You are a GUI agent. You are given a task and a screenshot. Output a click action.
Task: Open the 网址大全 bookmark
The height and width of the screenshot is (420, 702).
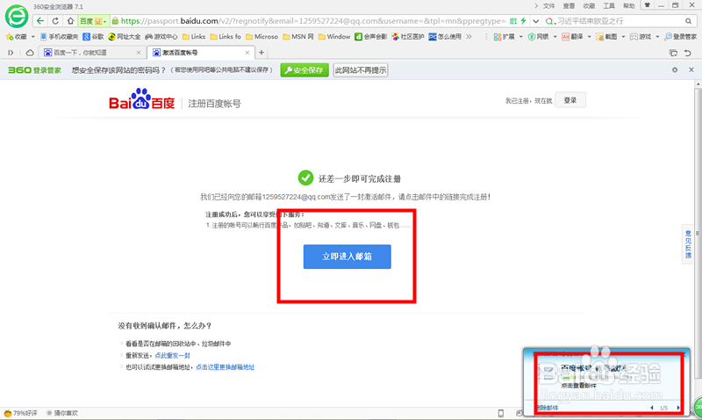124,37
